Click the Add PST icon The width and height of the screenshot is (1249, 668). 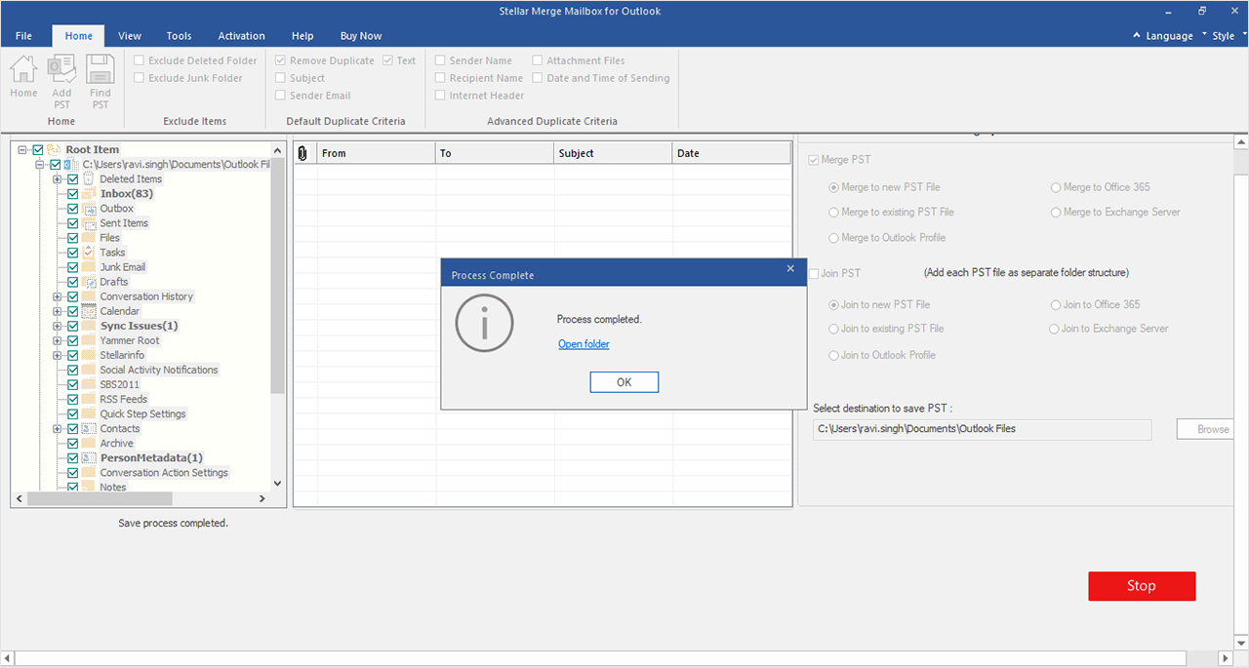pyautogui.click(x=61, y=70)
